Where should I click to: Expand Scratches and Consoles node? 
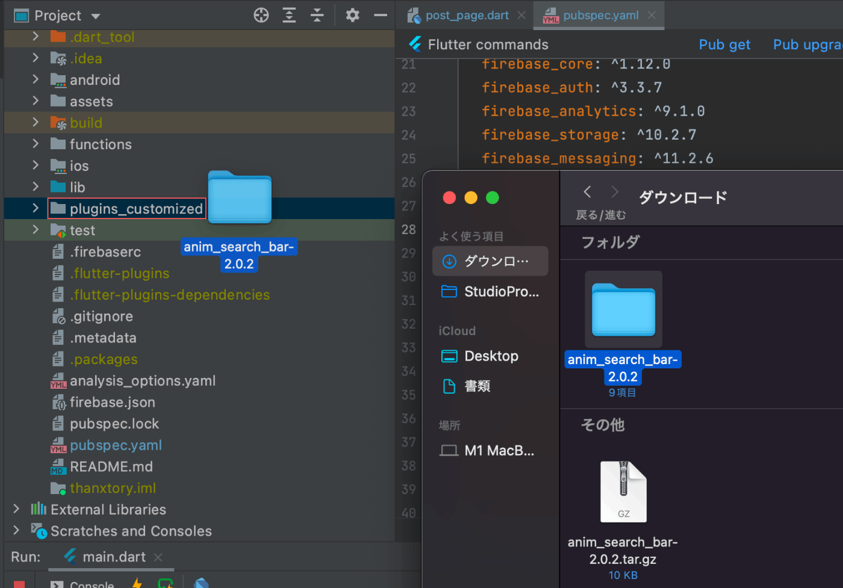tap(16, 530)
